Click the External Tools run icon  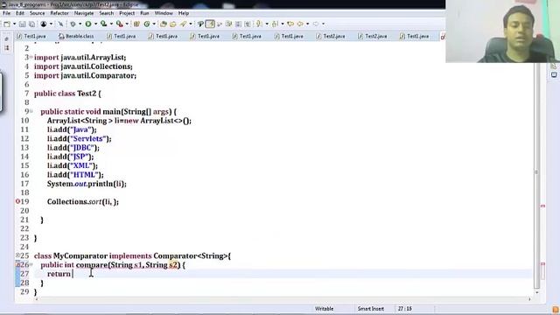pos(120,24)
